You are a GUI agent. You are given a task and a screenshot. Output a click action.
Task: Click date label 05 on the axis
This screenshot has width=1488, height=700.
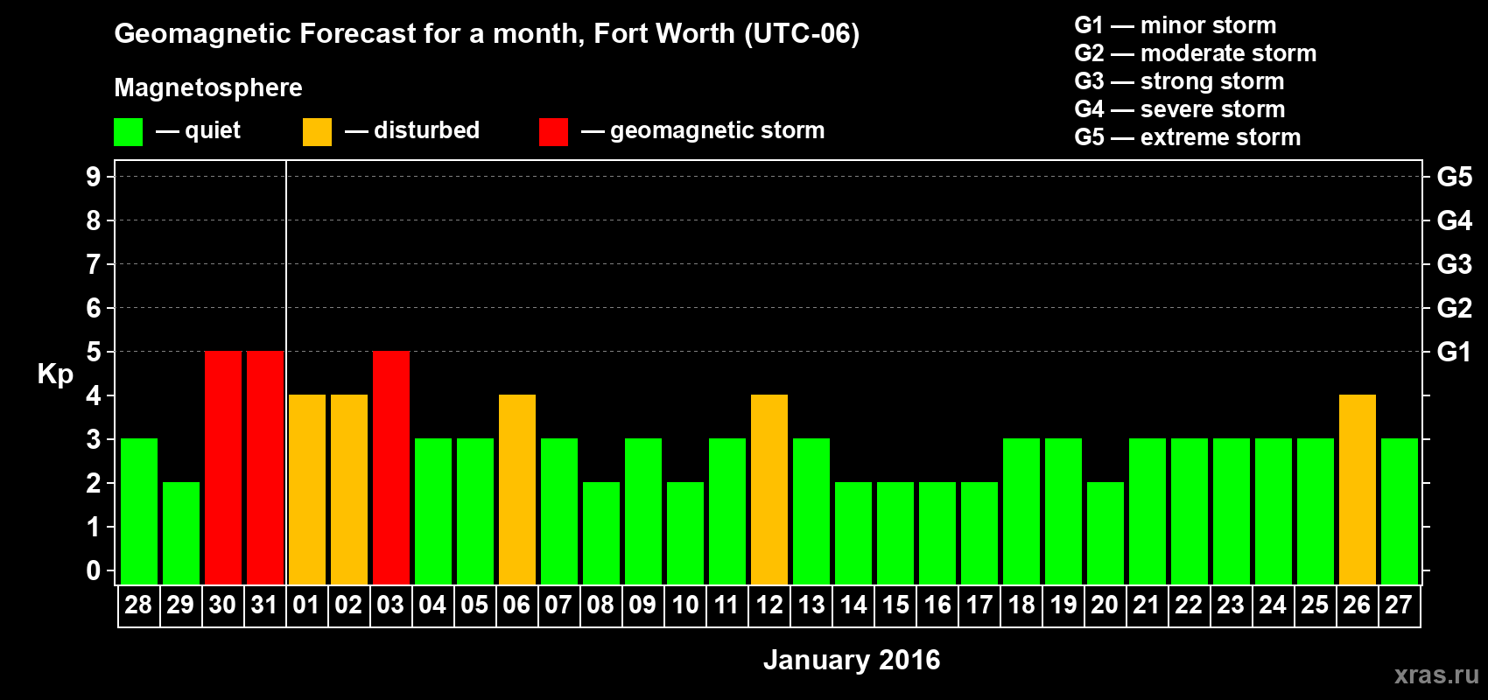[x=474, y=605]
